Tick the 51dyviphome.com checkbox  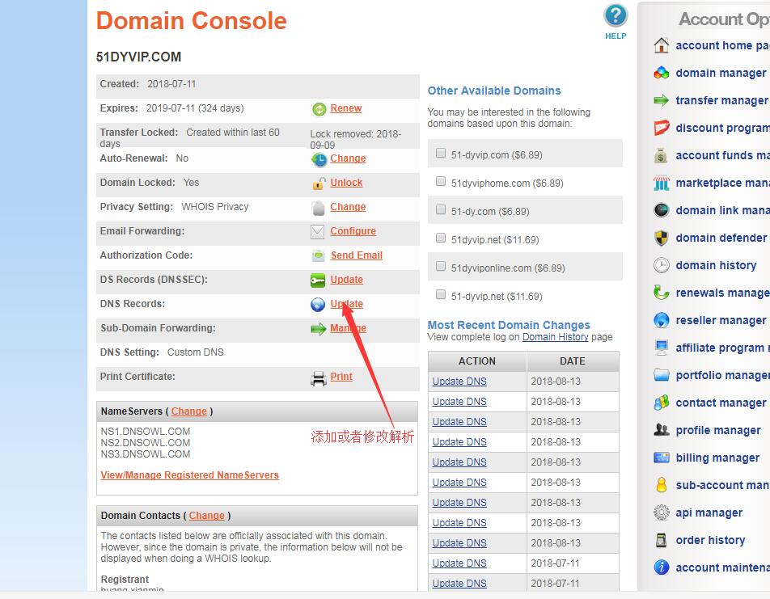tap(441, 181)
